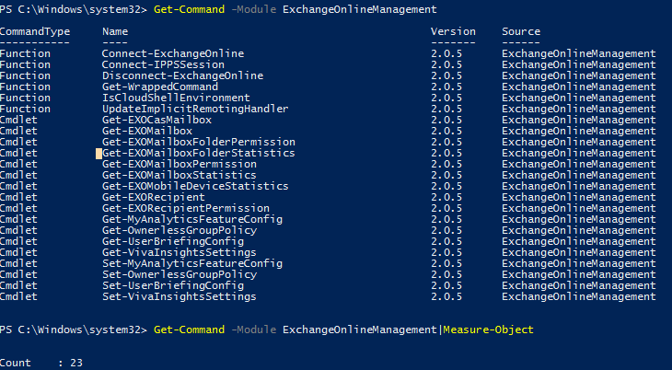The width and height of the screenshot is (672, 370).
Task: Click the Version column header
Action: [453, 31]
